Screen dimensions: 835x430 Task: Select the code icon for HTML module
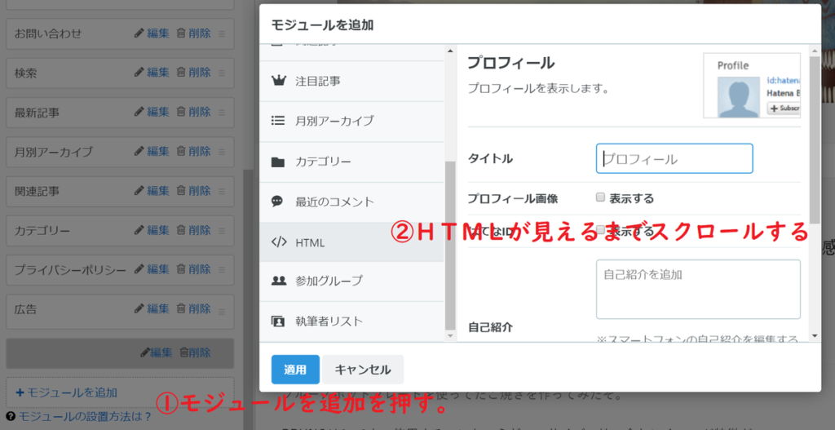tap(278, 242)
